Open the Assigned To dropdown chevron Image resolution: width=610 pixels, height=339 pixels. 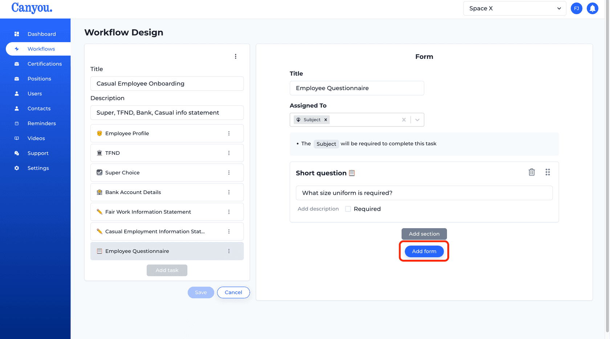(x=417, y=120)
